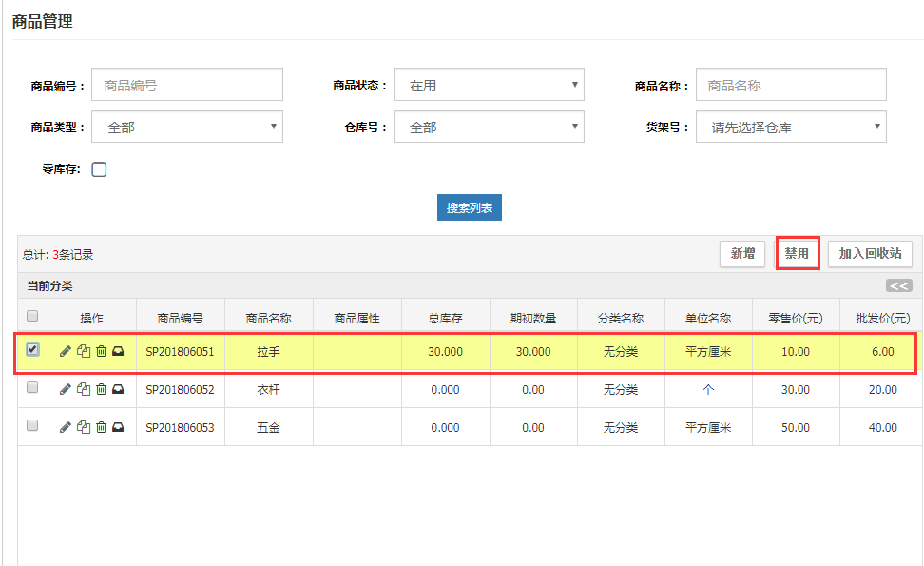Click the trash icon in the 拉手 row
This screenshot has width=924, height=566.
point(101,351)
